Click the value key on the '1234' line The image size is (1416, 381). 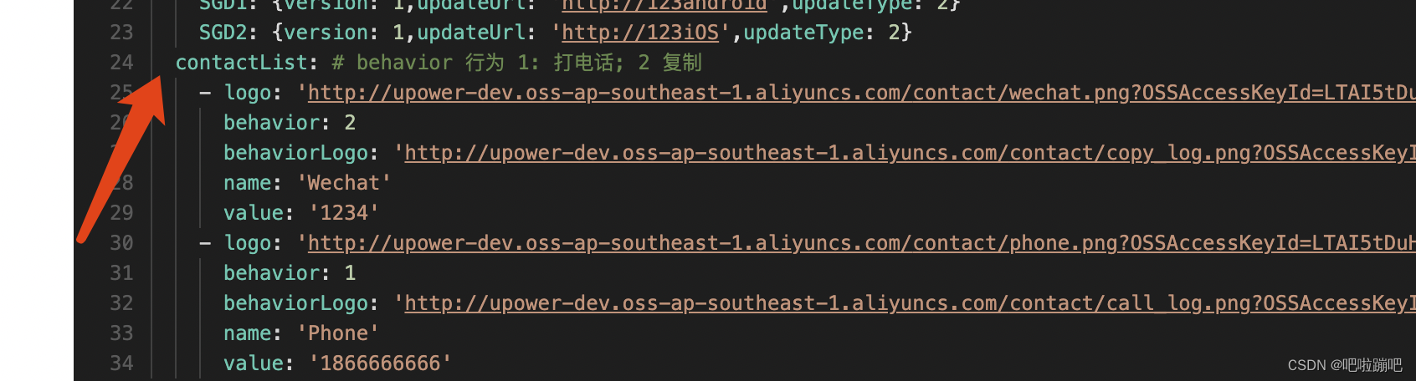tap(254, 213)
